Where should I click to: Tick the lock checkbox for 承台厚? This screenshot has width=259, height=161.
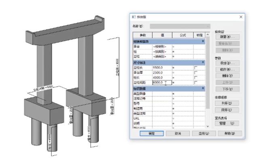(x=196, y=73)
